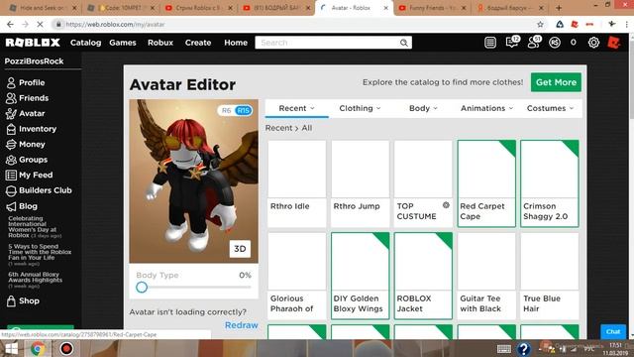Open the Home menu item
The height and width of the screenshot is (357, 634).
(236, 43)
